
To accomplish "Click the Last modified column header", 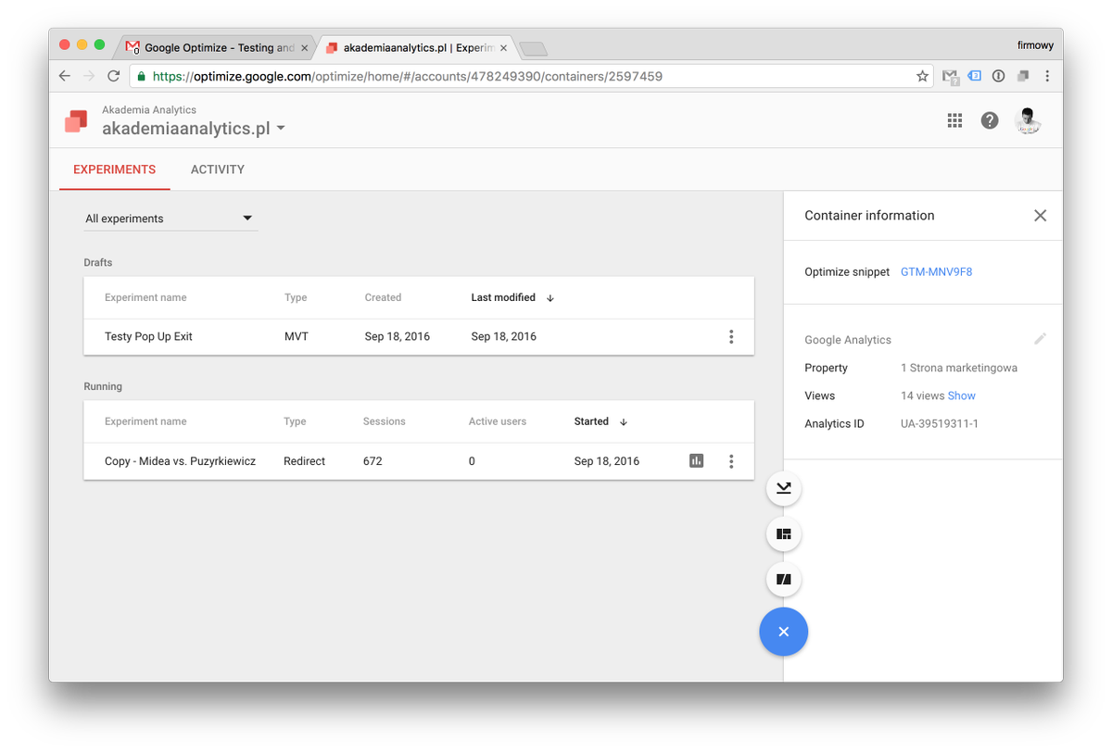I will click(503, 298).
